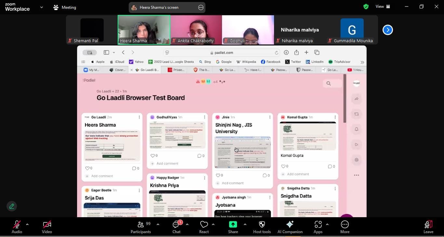Click the Leave meeting button
The image size is (444, 237).
point(428,227)
